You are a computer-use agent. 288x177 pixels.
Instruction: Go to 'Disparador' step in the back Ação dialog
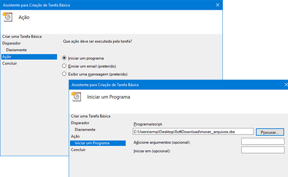(x=12, y=43)
